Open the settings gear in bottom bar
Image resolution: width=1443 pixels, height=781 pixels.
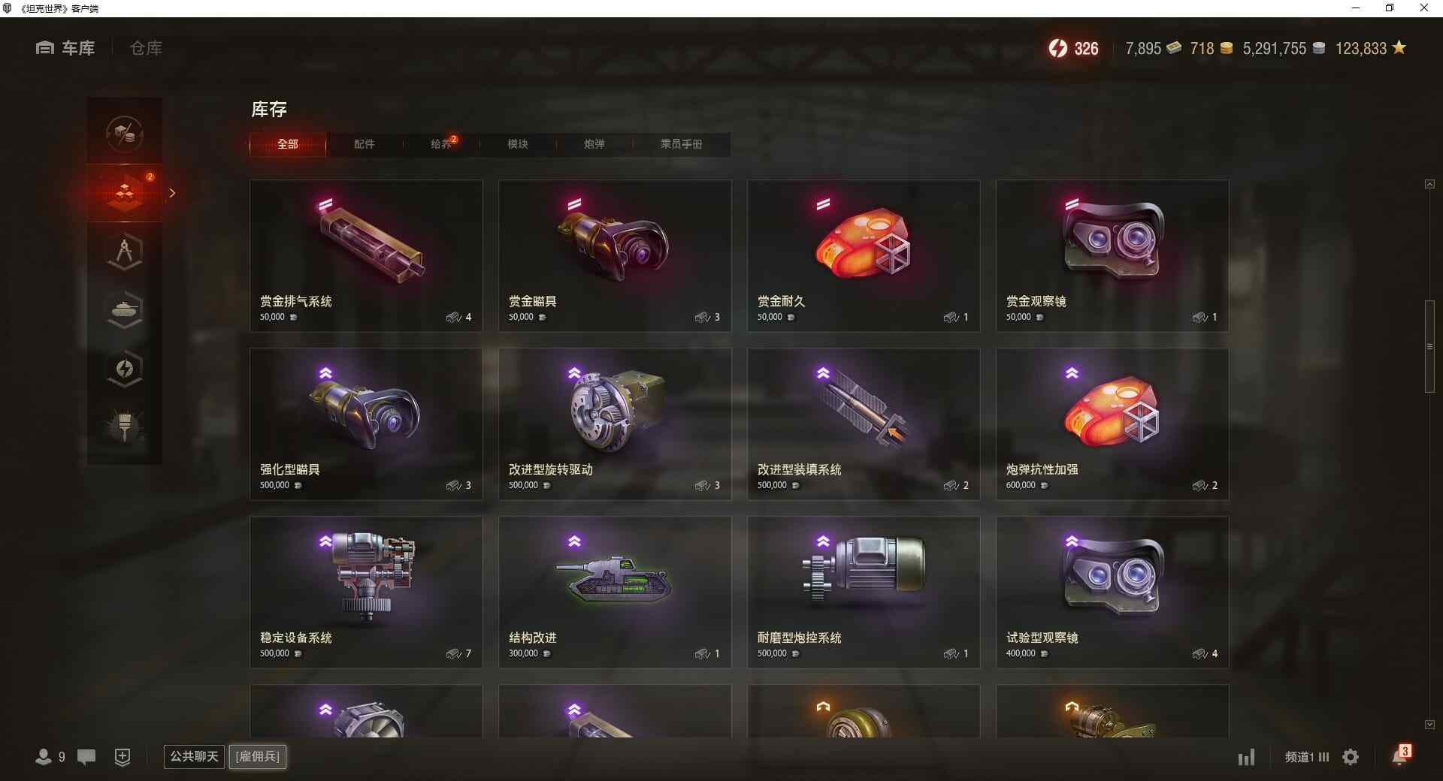pyautogui.click(x=1351, y=757)
